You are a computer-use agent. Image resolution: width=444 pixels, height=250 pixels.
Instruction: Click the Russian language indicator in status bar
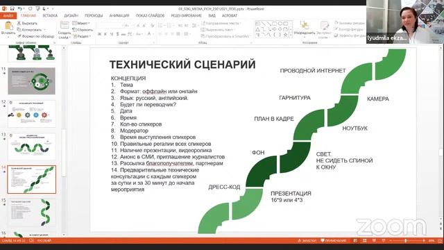(44, 241)
